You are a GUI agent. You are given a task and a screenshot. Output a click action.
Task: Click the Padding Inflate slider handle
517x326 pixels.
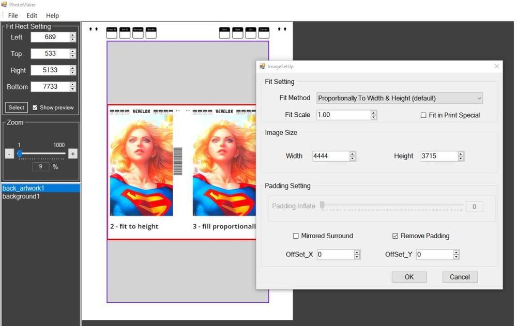pos(322,205)
